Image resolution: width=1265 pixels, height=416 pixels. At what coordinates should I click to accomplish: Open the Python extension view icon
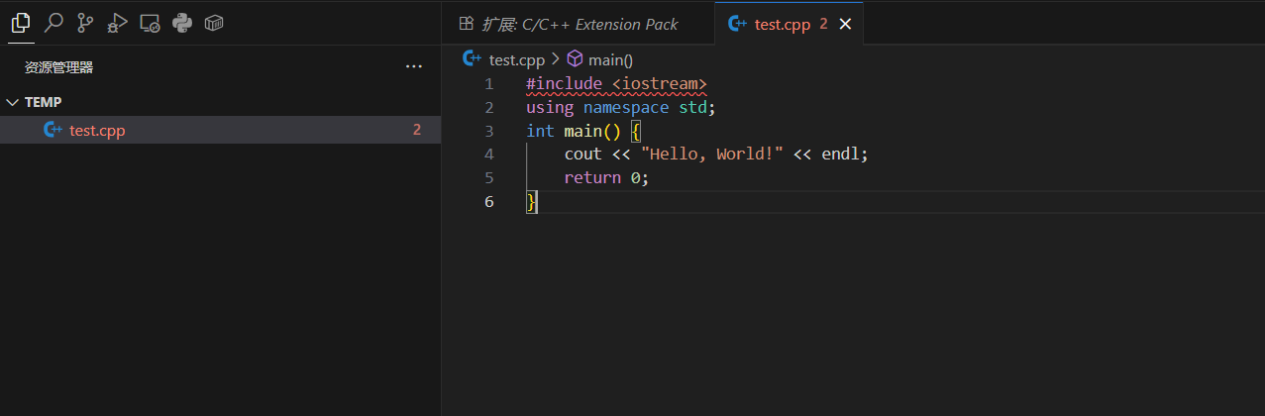coord(181,23)
